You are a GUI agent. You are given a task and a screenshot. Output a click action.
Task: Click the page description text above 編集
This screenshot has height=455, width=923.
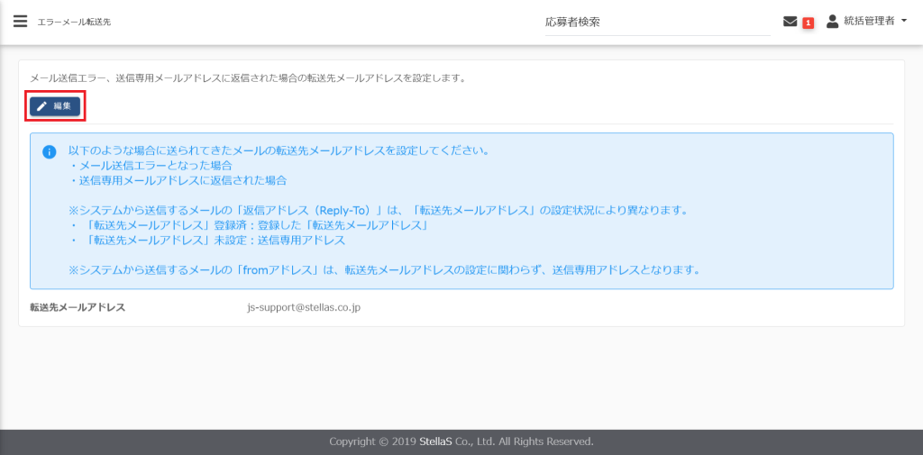point(248,78)
